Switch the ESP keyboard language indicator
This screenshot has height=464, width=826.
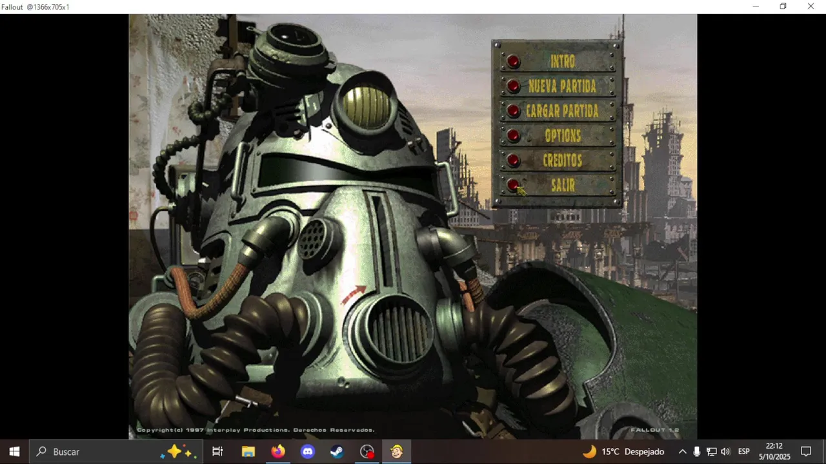coord(743,452)
